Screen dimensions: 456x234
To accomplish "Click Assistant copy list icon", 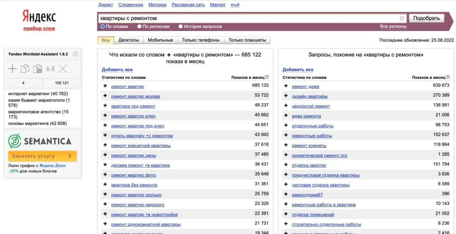I will 25,69.
